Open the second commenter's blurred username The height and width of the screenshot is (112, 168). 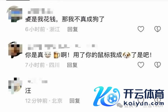[63, 47]
